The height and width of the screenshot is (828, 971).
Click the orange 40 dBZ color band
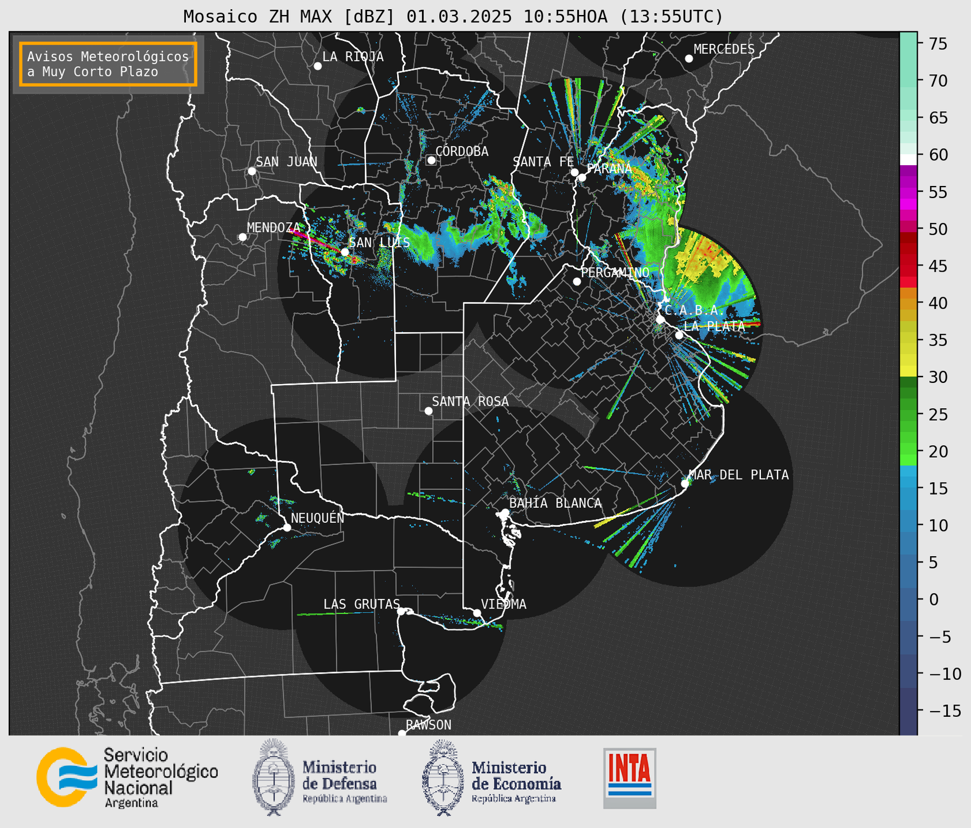(x=908, y=303)
